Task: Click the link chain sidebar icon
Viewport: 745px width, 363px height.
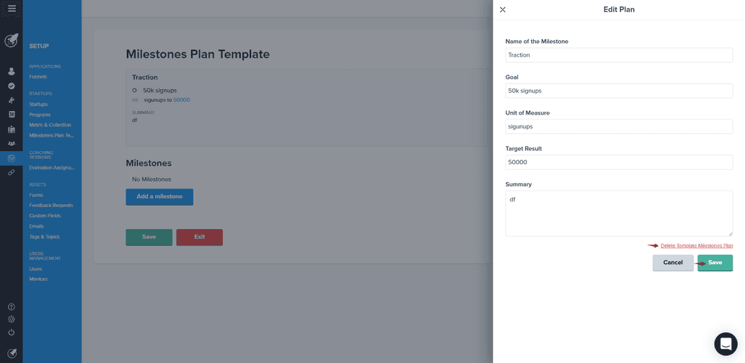Action: 12,173
